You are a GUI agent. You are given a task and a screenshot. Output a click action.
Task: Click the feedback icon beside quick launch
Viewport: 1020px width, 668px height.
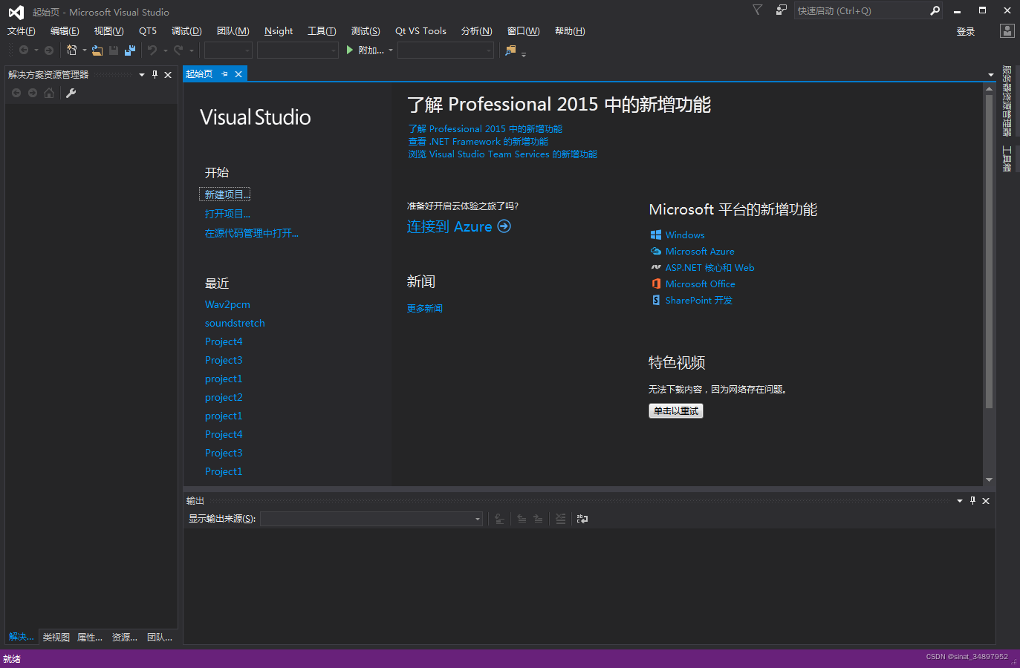coord(781,10)
